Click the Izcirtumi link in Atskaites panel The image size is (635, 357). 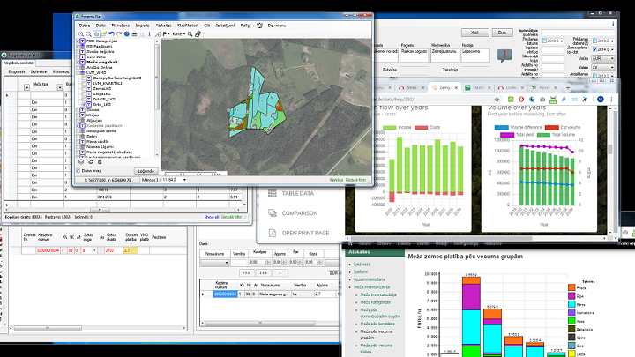pos(362,263)
